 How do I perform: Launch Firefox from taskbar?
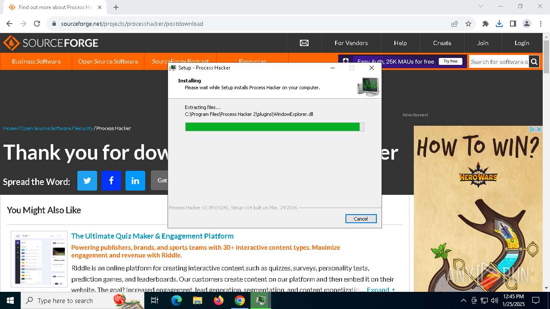219,300
